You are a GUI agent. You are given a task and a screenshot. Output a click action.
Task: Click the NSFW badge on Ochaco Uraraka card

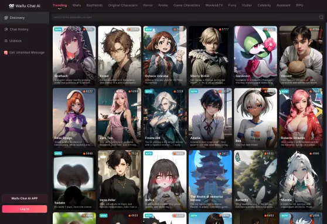149,29
